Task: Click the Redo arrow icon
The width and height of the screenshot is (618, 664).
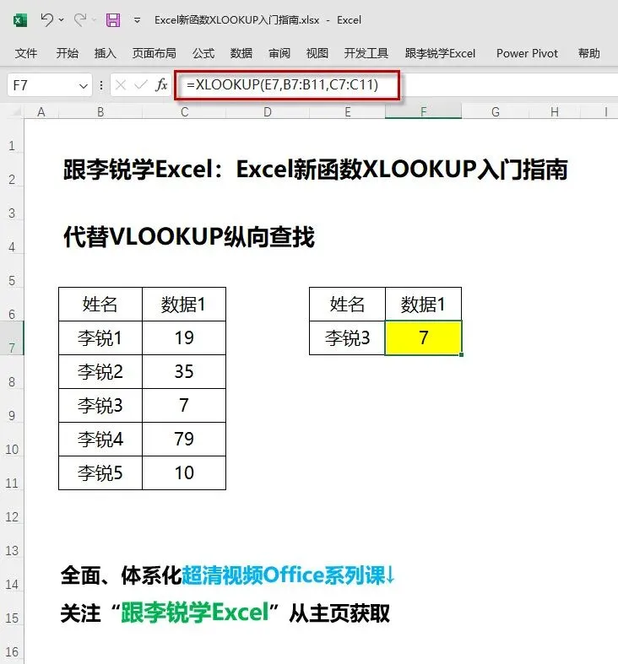Action: pos(79,19)
